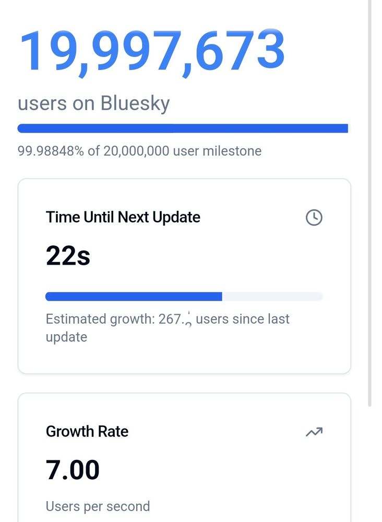Click the blue milestone progress bar
Viewport: 382px width, 522px height.
coord(183,126)
